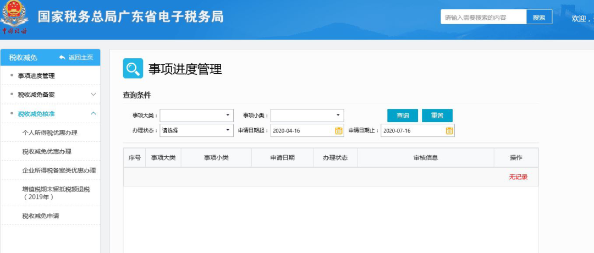594x253 pixels.
Task: Expand the 税收减免备案 chevron
Action: pos(94,94)
